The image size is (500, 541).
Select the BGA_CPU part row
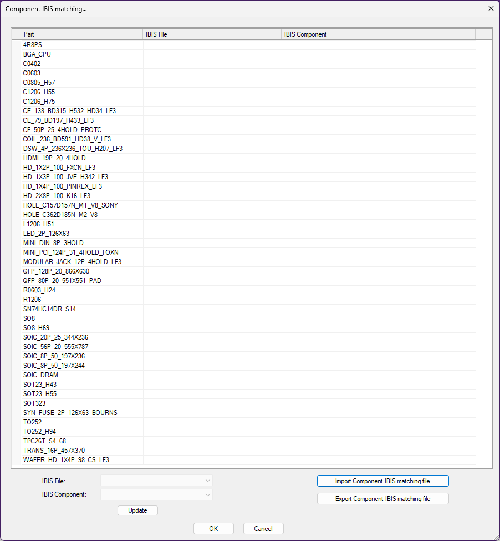coord(37,54)
